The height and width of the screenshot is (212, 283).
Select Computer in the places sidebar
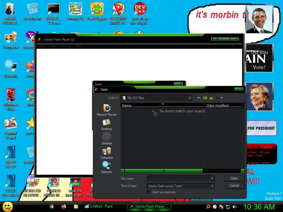[x=106, y=153]
